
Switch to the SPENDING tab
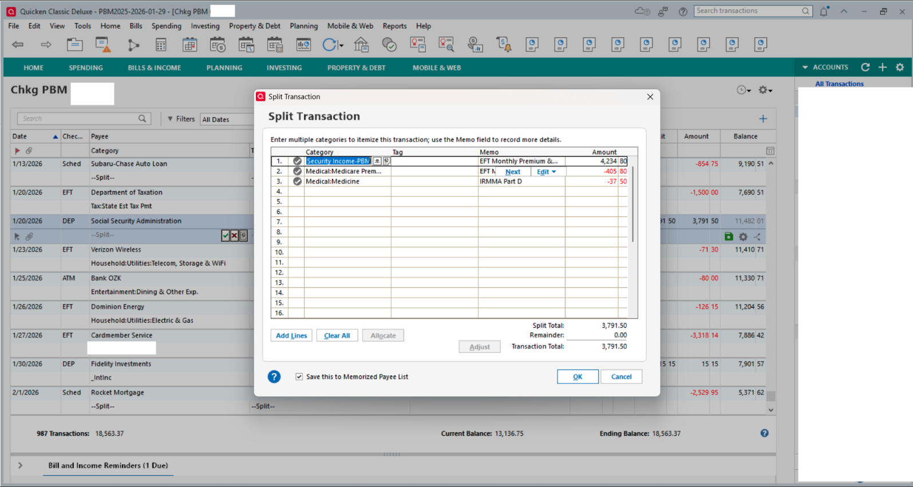[x=86, y=68]
